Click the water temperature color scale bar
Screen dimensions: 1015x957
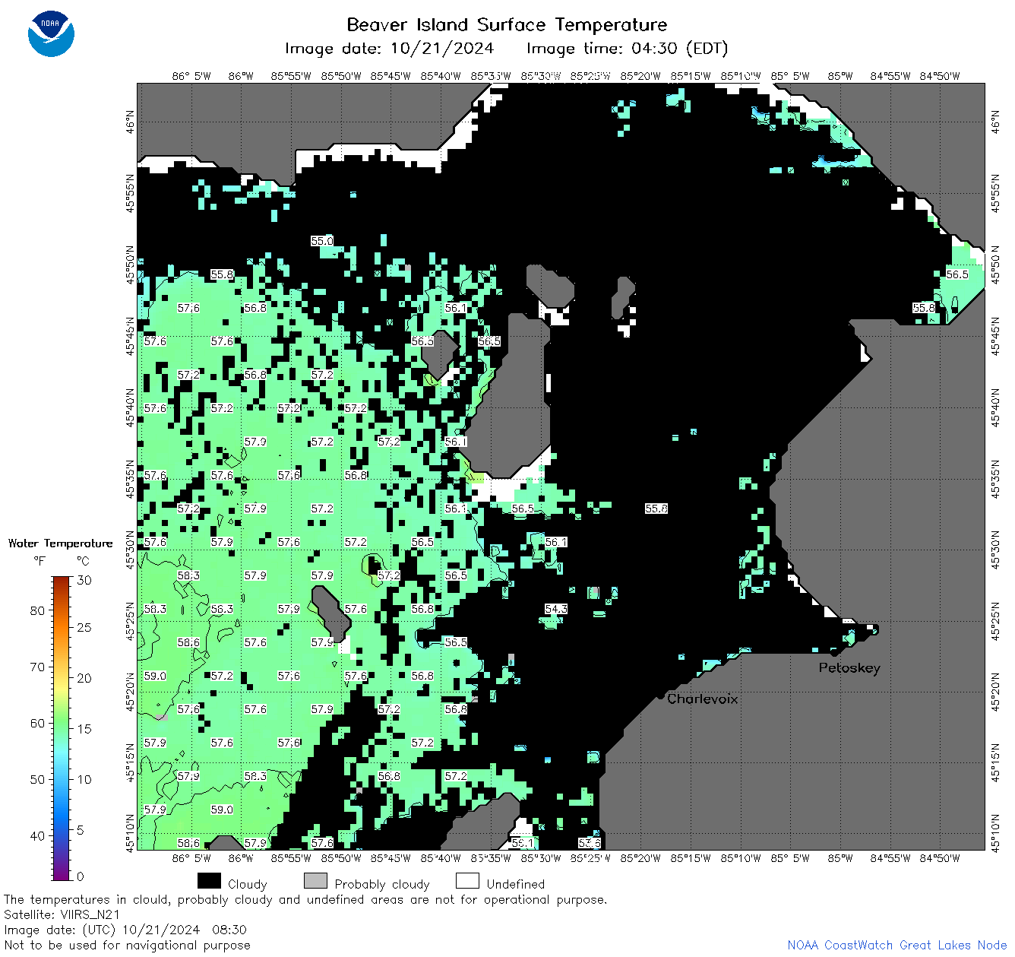[x=61, y=728]
